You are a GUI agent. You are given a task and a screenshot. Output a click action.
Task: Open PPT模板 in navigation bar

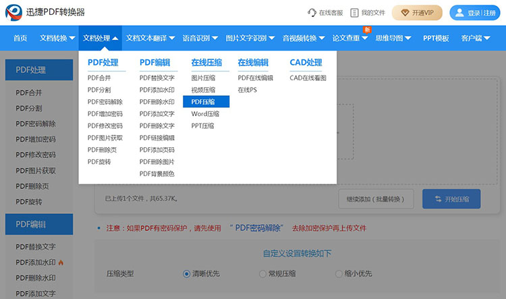click(x=436, y=38)
